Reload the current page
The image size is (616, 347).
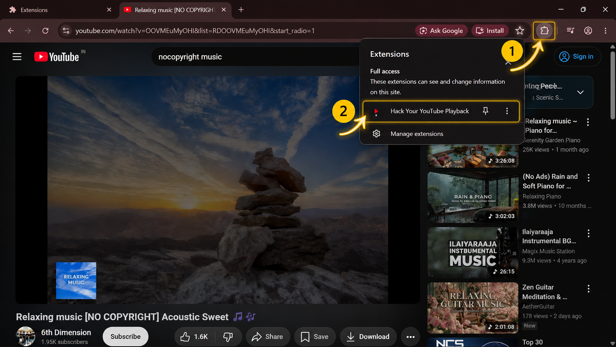click(x=45, y=31)
